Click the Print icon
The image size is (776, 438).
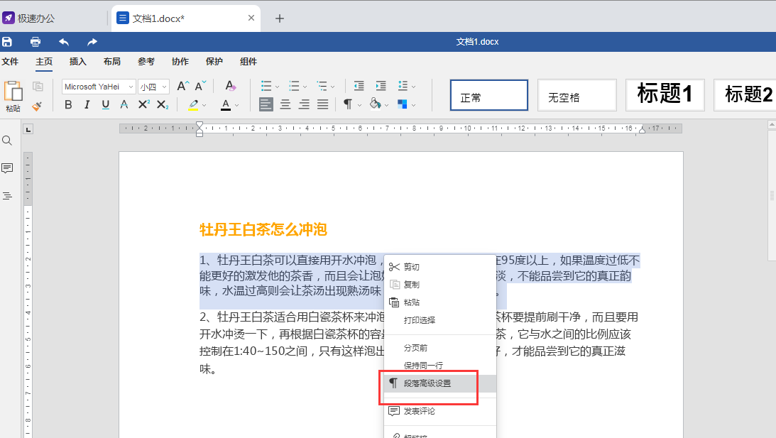pos(35,42)
